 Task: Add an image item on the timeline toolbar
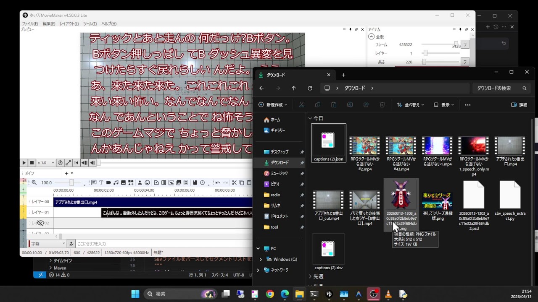point(123,182)
